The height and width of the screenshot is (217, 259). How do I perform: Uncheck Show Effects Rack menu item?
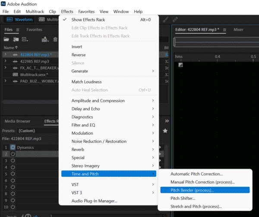[109, 20]
